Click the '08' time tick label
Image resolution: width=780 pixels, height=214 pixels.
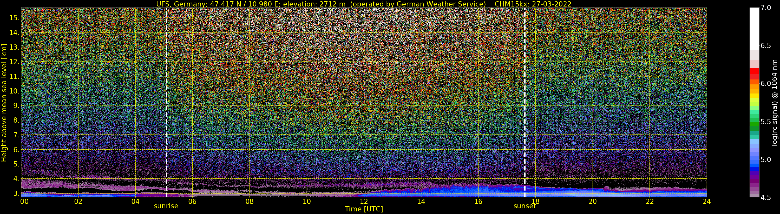point(250,201)
